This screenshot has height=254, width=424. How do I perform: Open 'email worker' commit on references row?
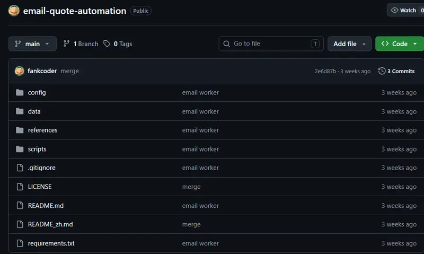pyautogui.click(x=200, y=130)
